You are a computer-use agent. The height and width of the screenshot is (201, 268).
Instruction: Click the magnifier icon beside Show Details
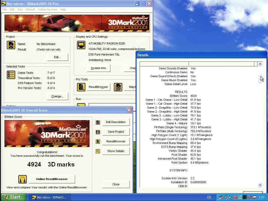tap(98, 151)
